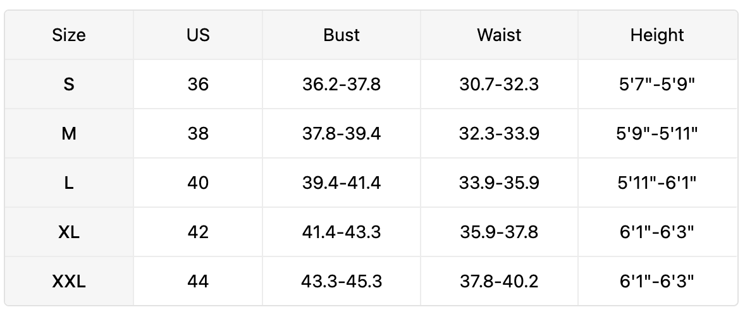The height and width of the screenshot is (312, 745).
Task: Click waist measurement 35.9-37.8
Action: [499, 232]
